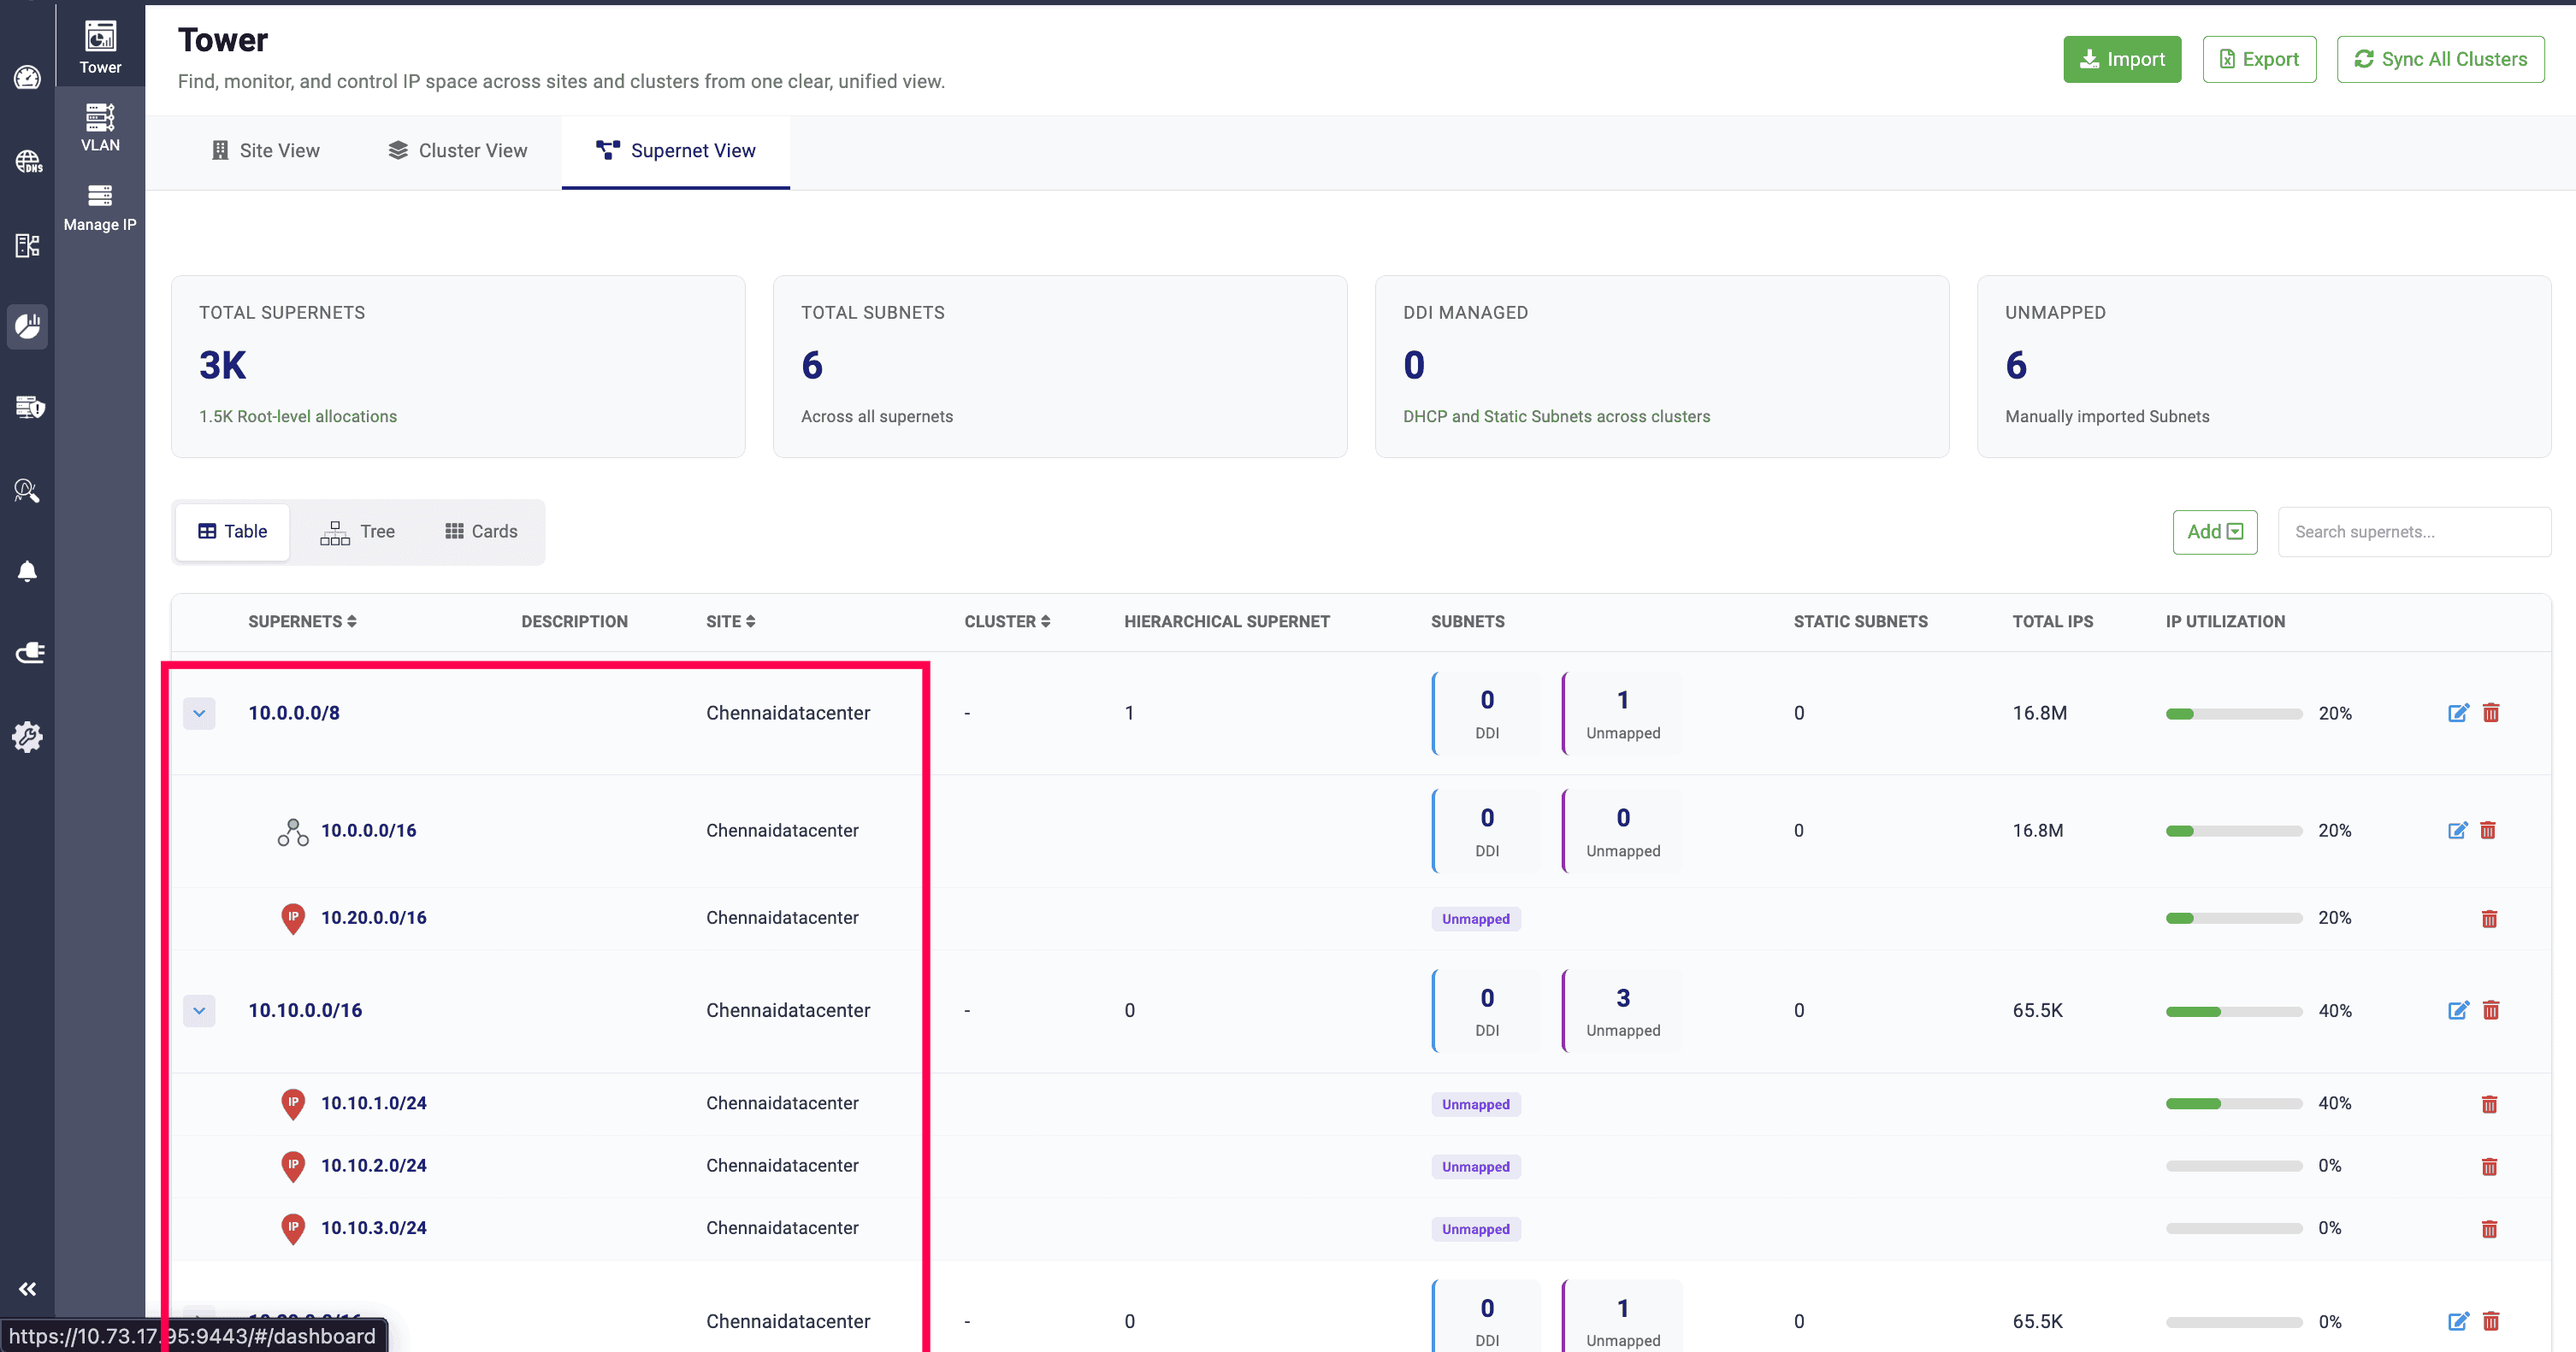Open the settings gear sidebar icon
Screen dimensions: 2576x1352
point(27,737)
